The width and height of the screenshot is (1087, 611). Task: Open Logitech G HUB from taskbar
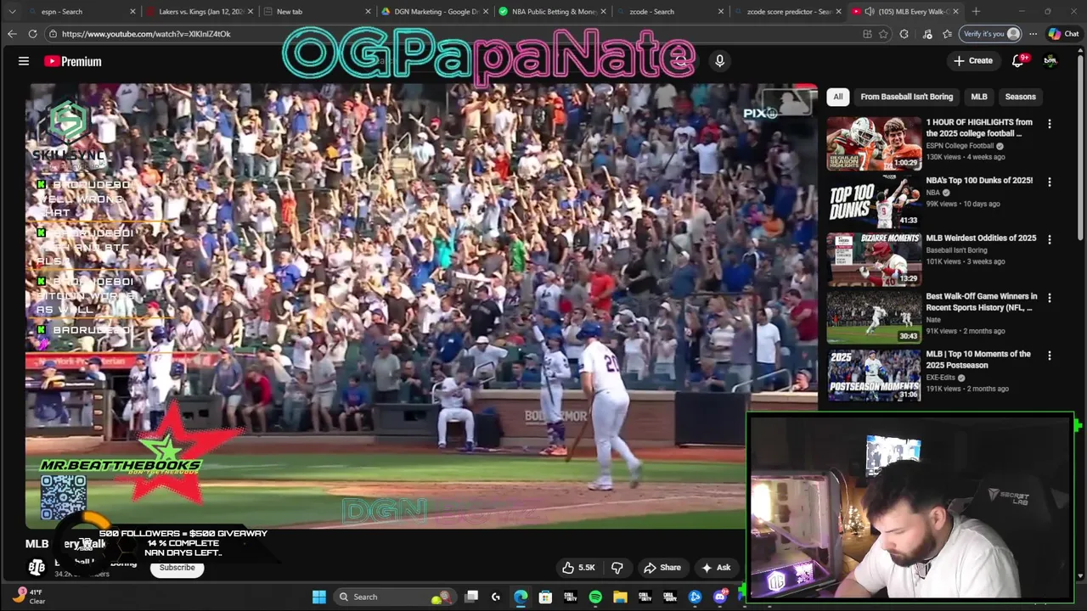click(496, 597)
